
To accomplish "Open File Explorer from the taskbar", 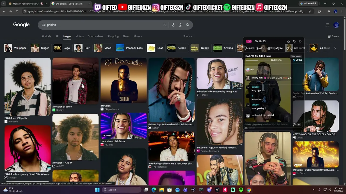I will [161, 190].
